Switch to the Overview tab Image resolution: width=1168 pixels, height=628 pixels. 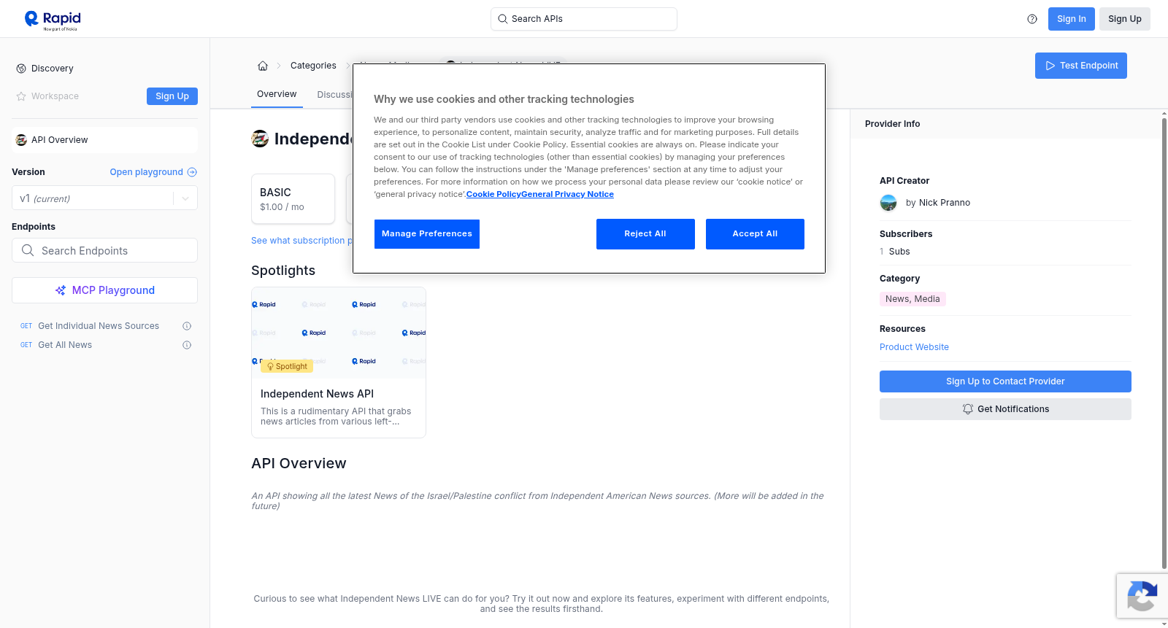click(277, 95)
